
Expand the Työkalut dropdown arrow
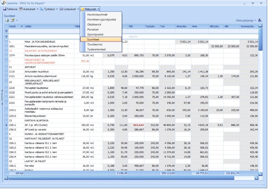(x=57, y=9)
